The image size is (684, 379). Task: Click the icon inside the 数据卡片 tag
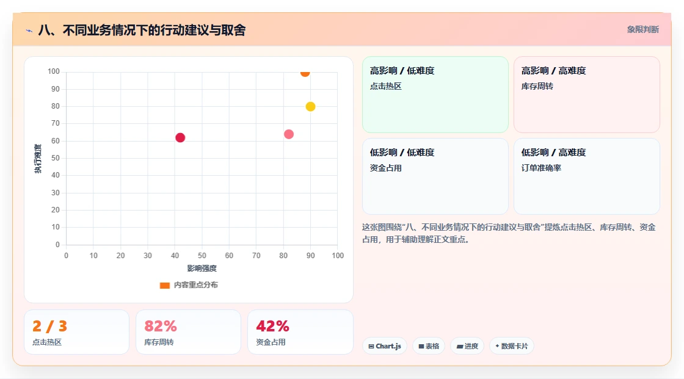click(497, 346)
